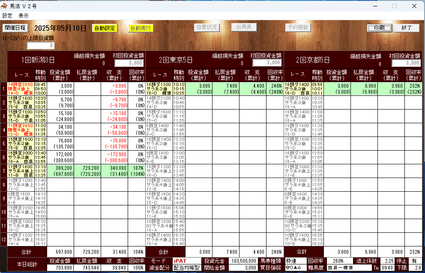Screen dimensions: 425x273
Task: Click 本日総計 payout value 743.640
Action: pos(87,268)
